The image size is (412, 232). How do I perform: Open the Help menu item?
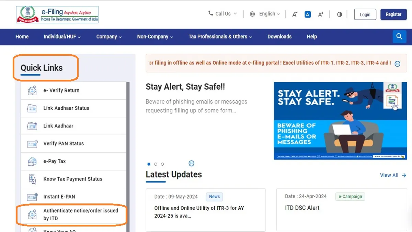click(312, 37)
